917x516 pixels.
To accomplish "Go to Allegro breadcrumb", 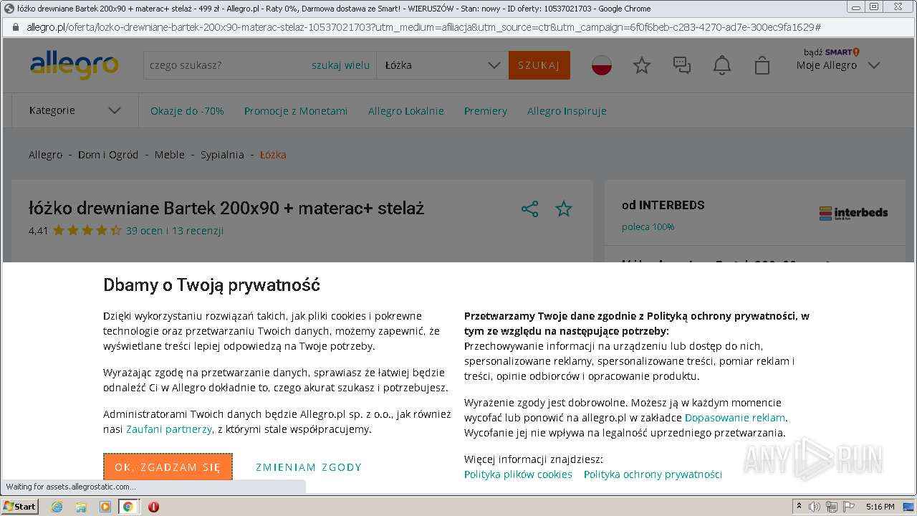I will coord(45,155).
